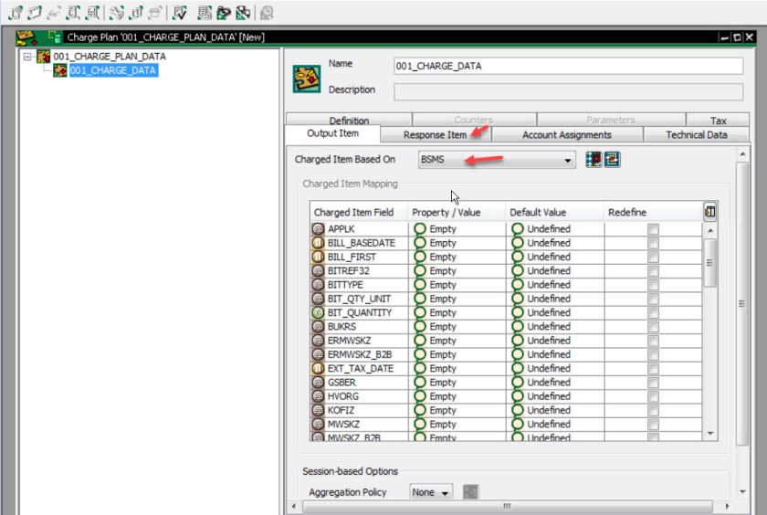Screen dimensions: 767x515
Task: Click the checkmark validate icon in toolbar
Action: [x=180, y=13]
